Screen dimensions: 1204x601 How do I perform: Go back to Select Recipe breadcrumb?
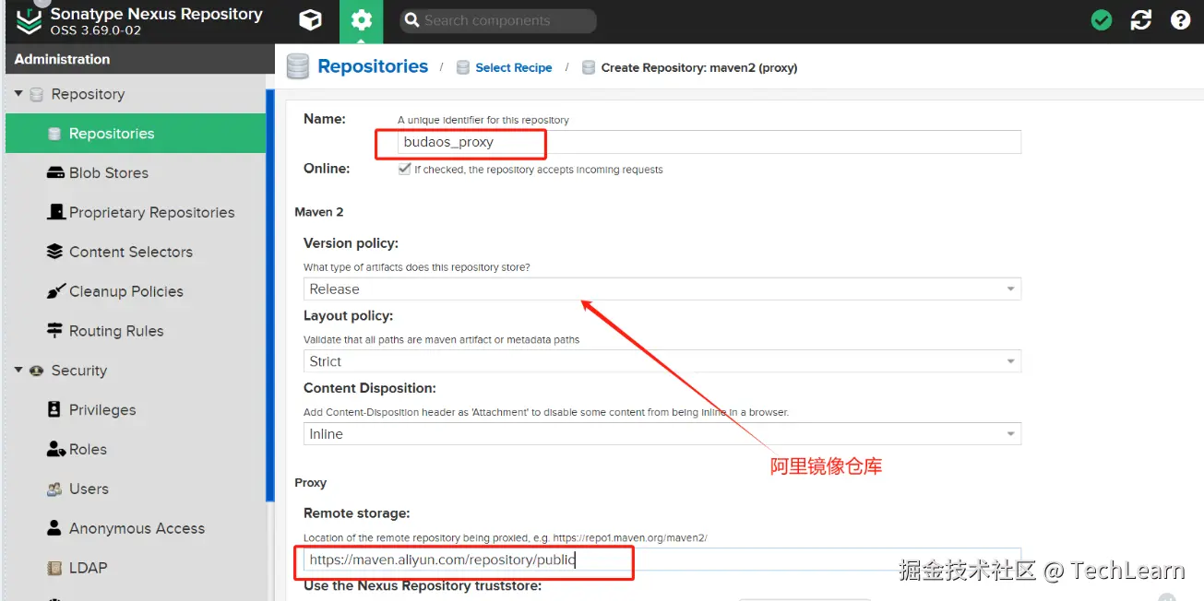point(514,67)
